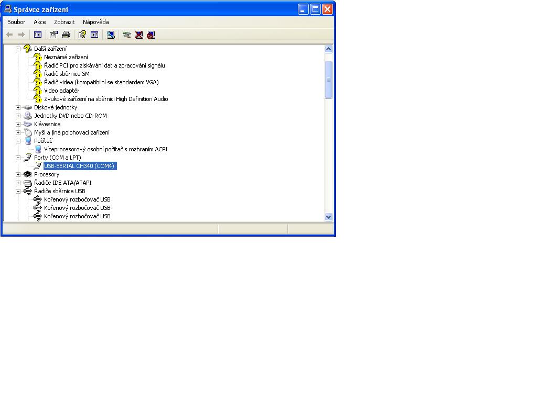Toggle the console tree show/hide icon

(x=38, y=35)
